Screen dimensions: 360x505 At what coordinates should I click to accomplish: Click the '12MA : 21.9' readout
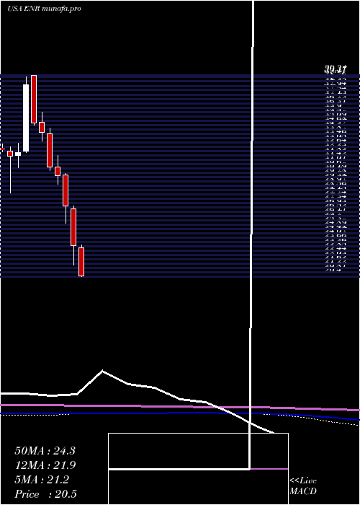pos(45,465)
